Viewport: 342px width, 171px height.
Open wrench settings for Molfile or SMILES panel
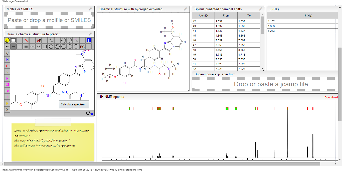(90, 9)
